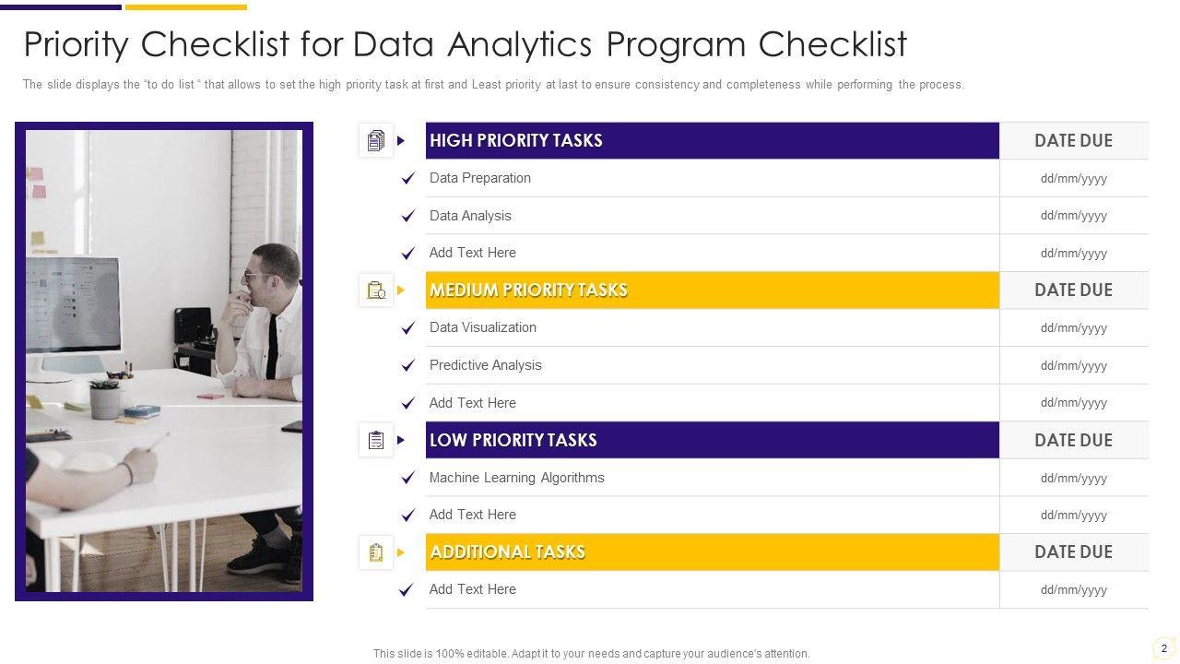The height and width of the screenshot is (664, 1180).
Task: Expand the arrow beside High Priority Tasks
Action: tap(401, 141)
